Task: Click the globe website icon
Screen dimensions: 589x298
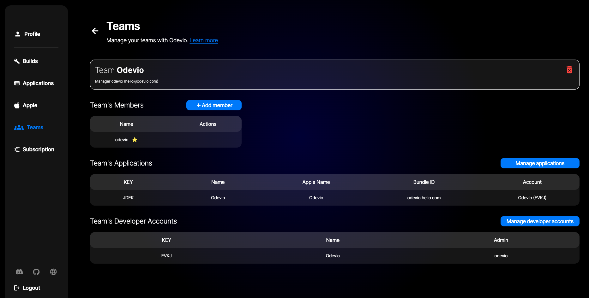Action: (53, 272)
